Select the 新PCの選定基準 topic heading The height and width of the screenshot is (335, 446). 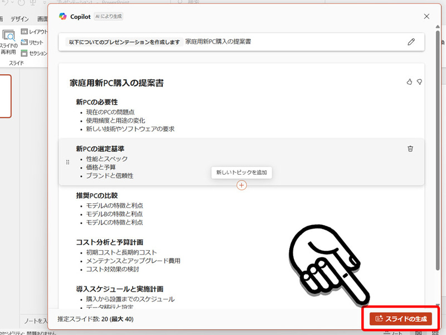click(100, 149)
